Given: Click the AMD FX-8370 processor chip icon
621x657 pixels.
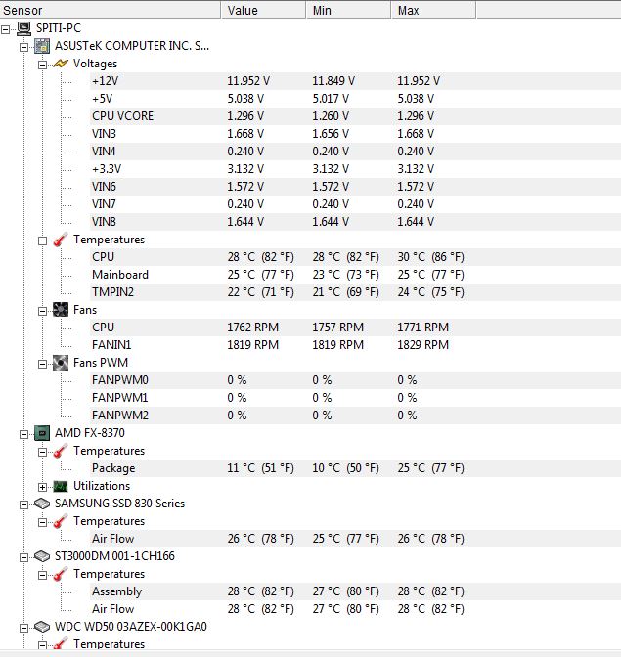Looking at the screenshot, I should pyautogui.click(x=42, y=433).
